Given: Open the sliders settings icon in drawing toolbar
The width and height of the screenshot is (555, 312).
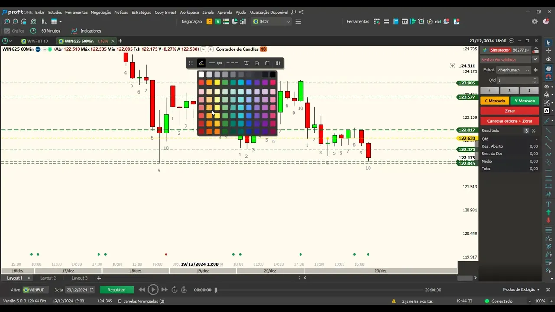Looking at the screenshot, I should pos(278,63).
